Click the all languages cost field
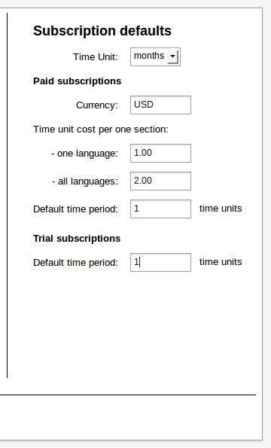Viewport: 271px width, 448px height. coord(160,181)
